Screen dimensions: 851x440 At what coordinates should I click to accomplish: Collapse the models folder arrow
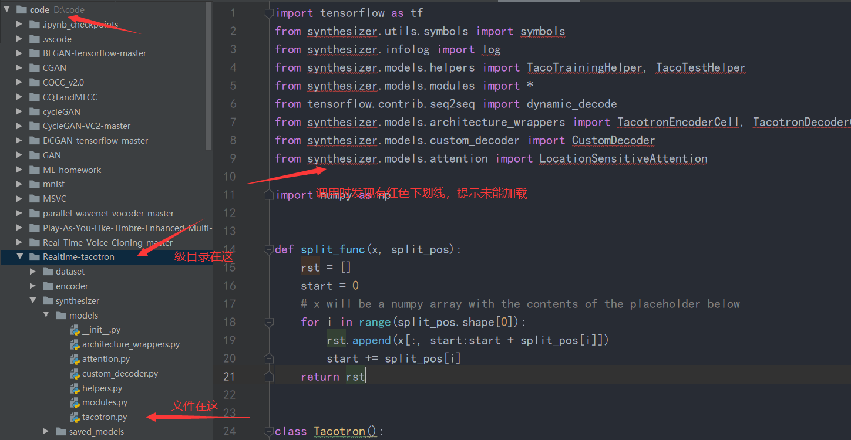coord(46,315)
